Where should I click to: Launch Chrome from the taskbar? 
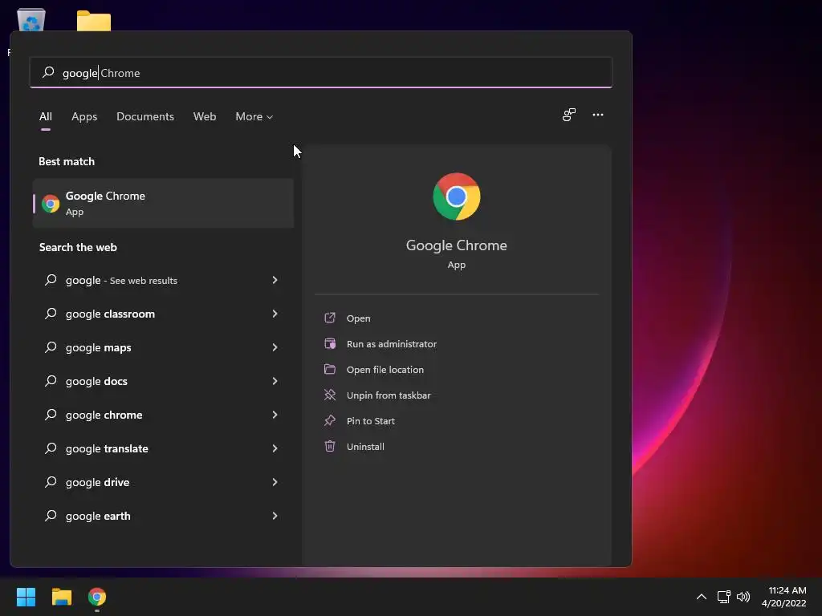tap(97, 597)
